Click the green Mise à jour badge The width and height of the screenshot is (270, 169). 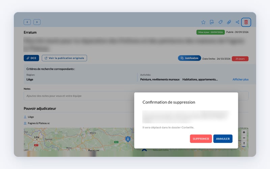point(210,32)
